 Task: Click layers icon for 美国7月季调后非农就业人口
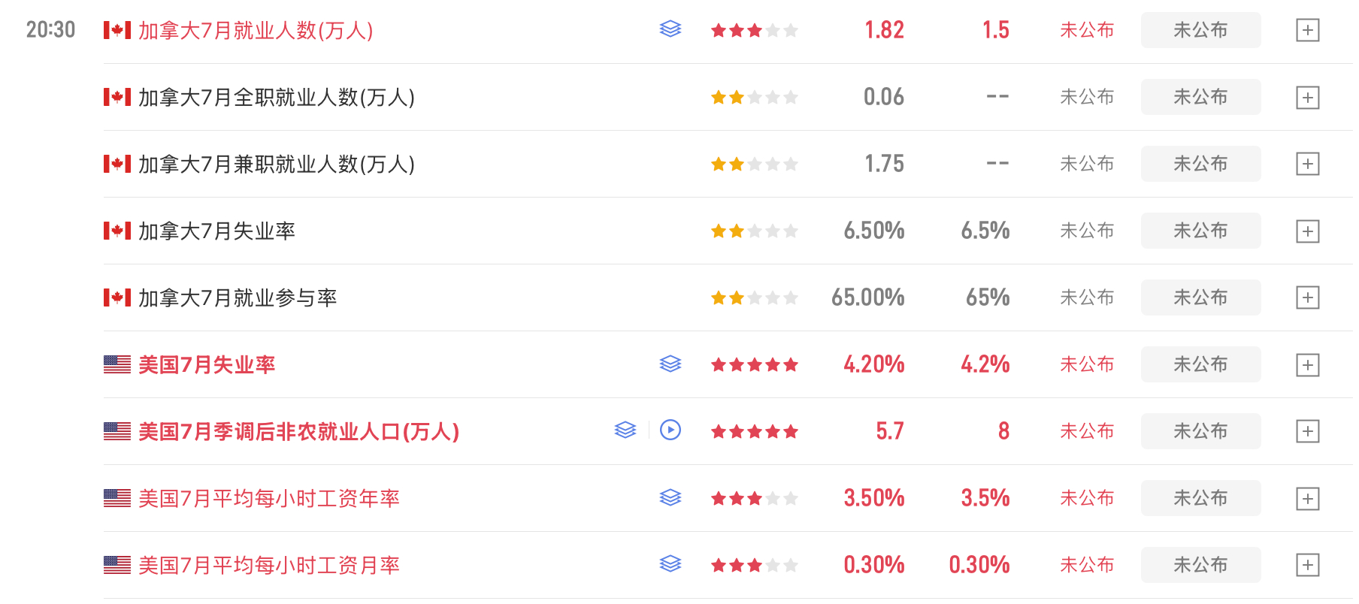pos(625,430)
